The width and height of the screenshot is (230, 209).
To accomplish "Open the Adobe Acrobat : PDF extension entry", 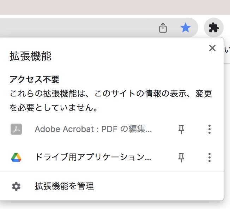I will click(x=93, y=129).
